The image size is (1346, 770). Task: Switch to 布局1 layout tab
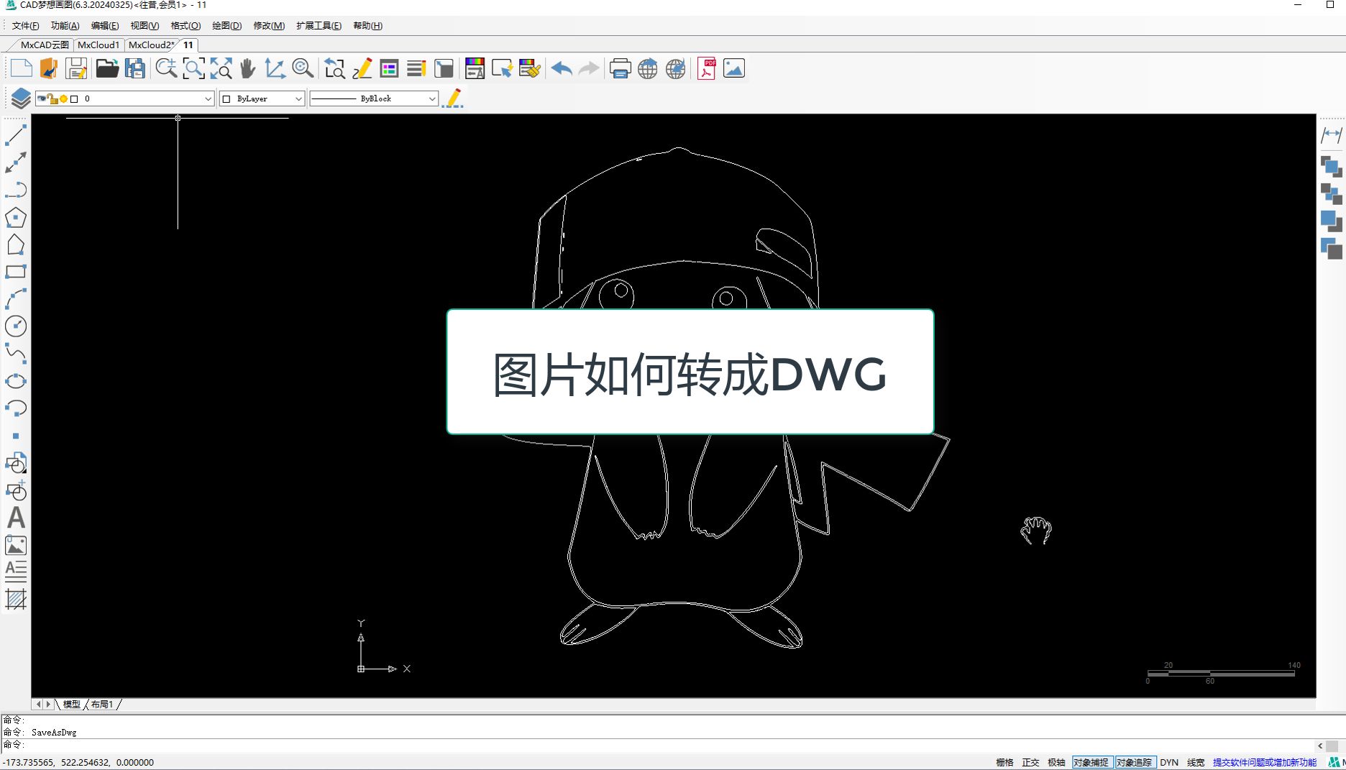coord(101,704)
